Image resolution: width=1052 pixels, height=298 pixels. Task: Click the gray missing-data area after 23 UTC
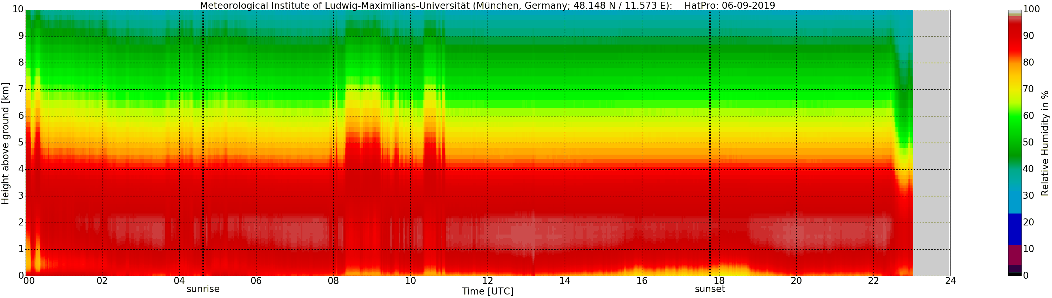(x=932, y=143)
